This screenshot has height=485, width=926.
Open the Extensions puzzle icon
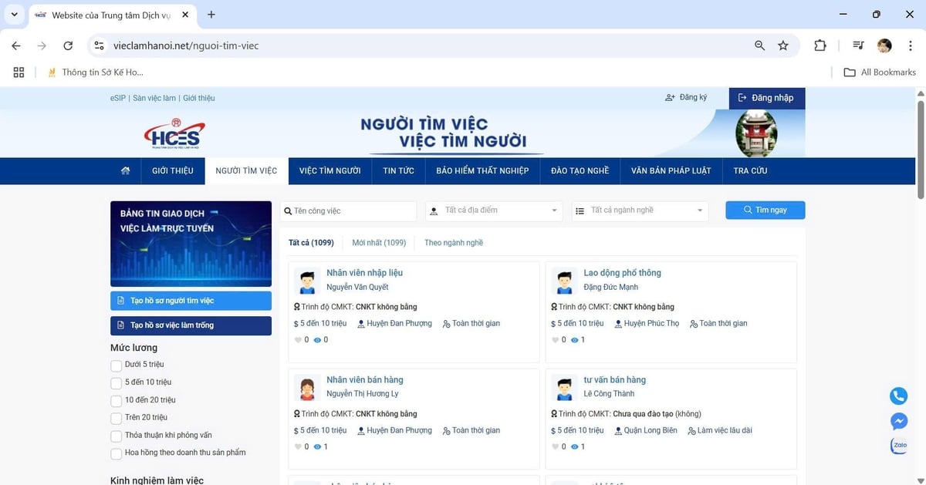[820, 45]
